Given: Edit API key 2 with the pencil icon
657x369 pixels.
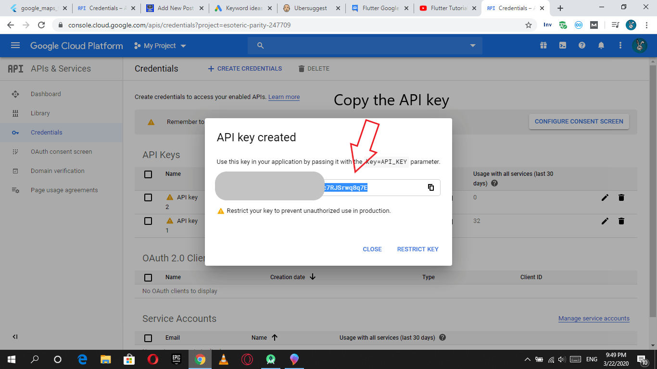Looking at the screenshot, I should 605,197.
